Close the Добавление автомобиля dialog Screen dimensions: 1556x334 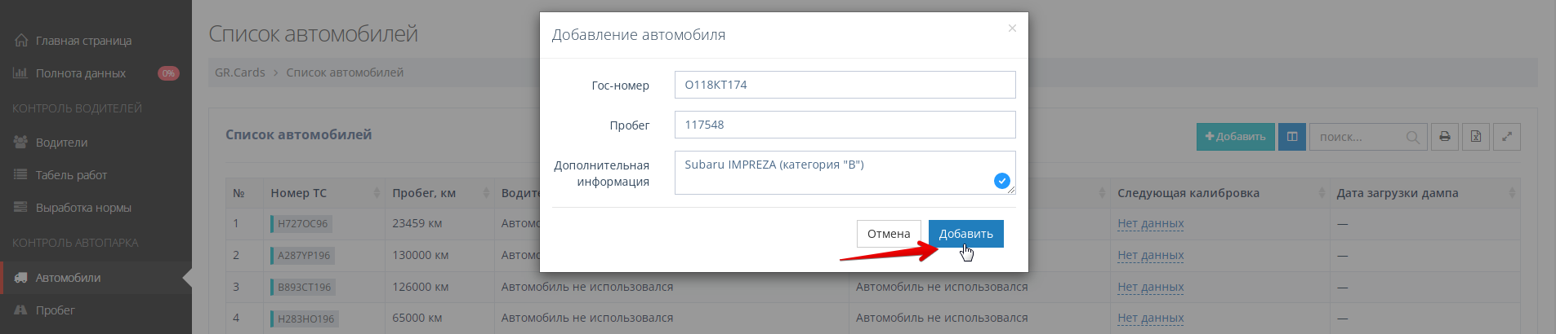(1012, 29)
